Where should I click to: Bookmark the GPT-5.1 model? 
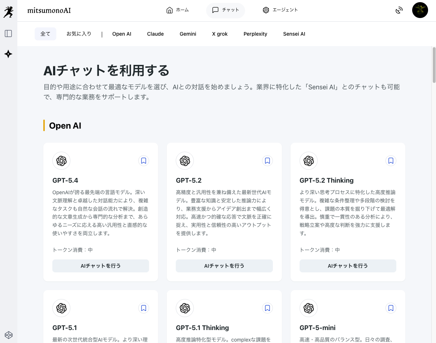click(x=144, y=308)
